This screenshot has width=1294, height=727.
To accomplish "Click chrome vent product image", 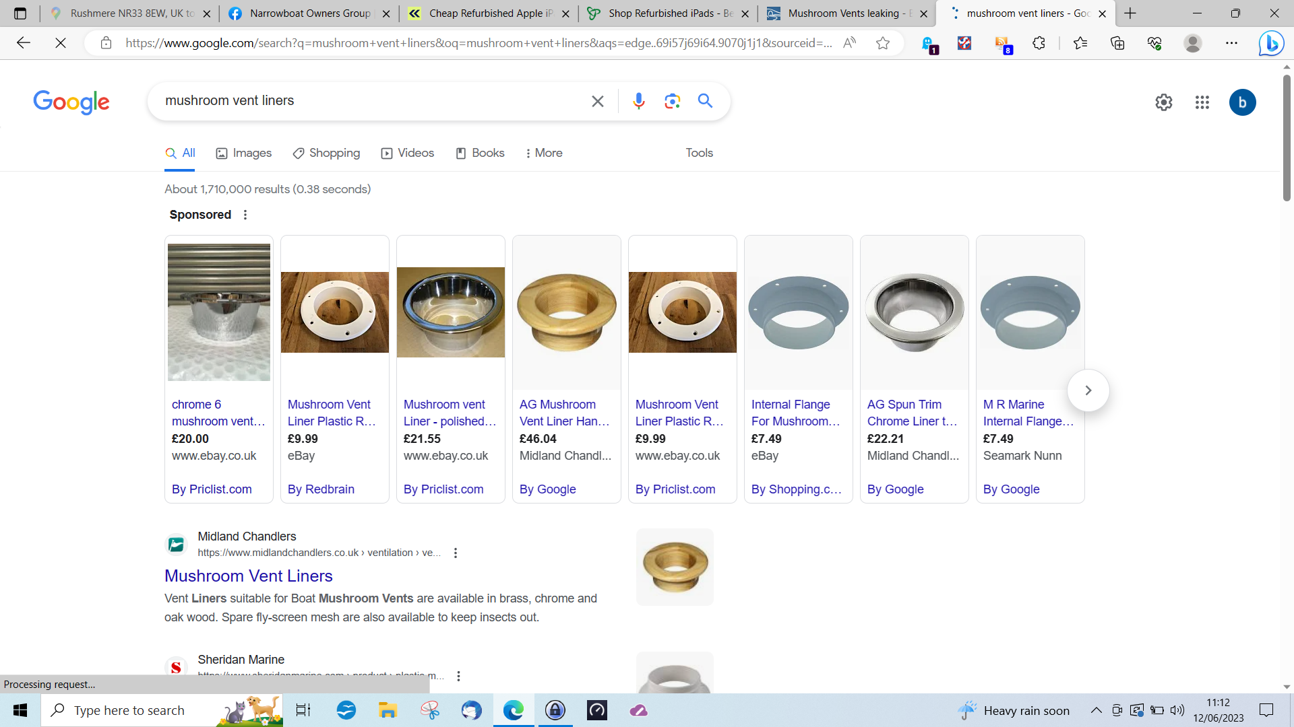I will (218, 312).
